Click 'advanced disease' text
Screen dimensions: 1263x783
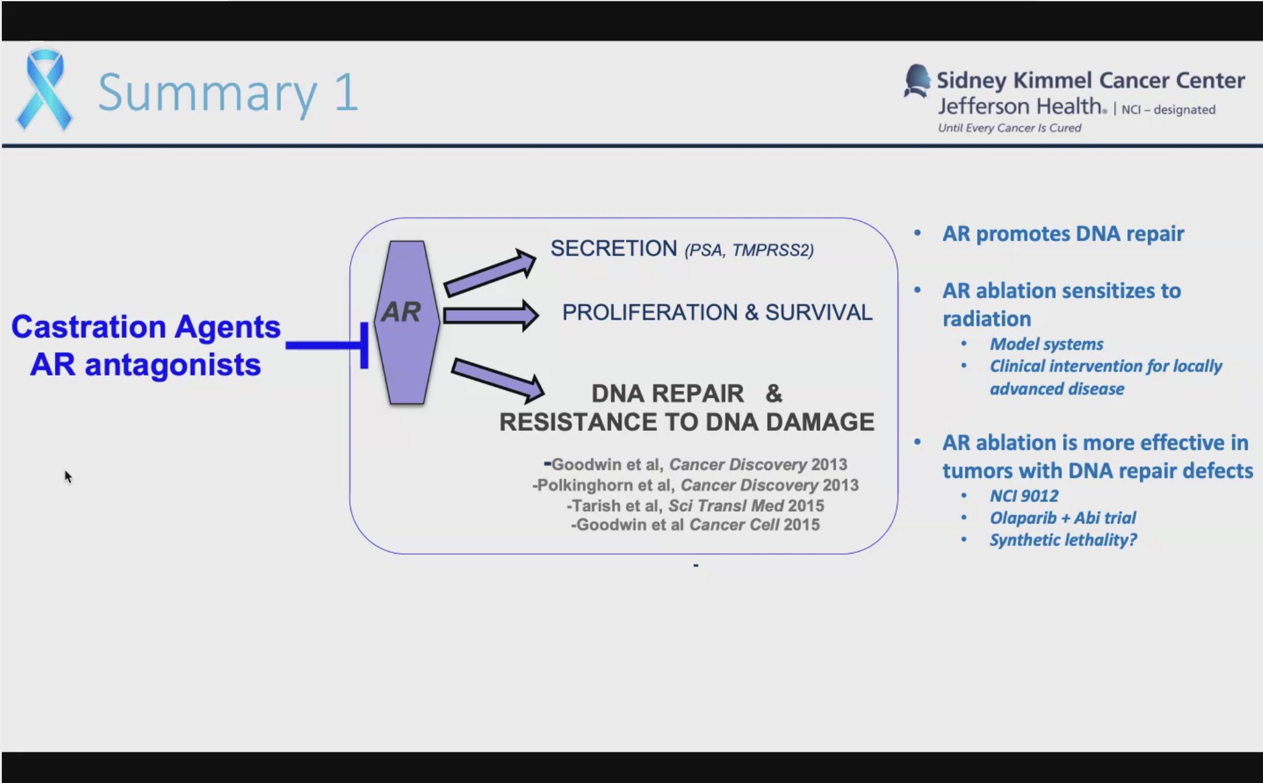click(x=1057, y=389)
